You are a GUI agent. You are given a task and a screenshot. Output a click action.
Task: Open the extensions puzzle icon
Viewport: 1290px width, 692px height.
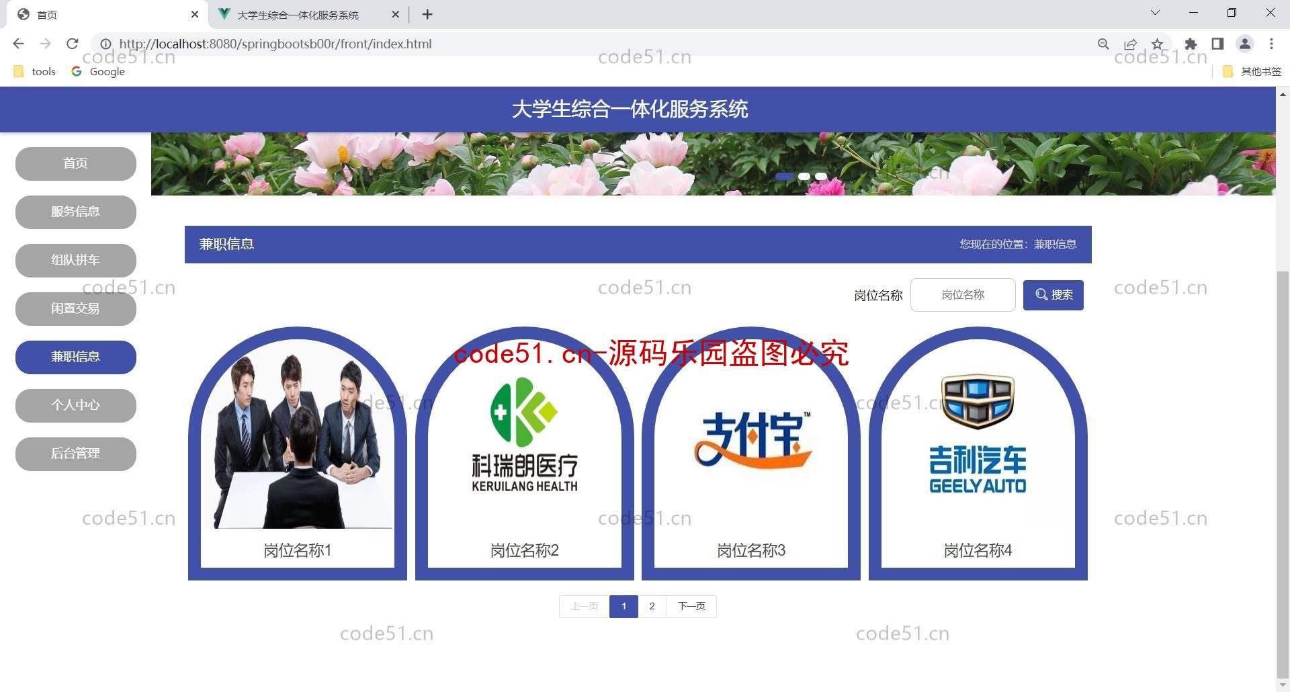pyautogui.click(x=1191, y=44)
